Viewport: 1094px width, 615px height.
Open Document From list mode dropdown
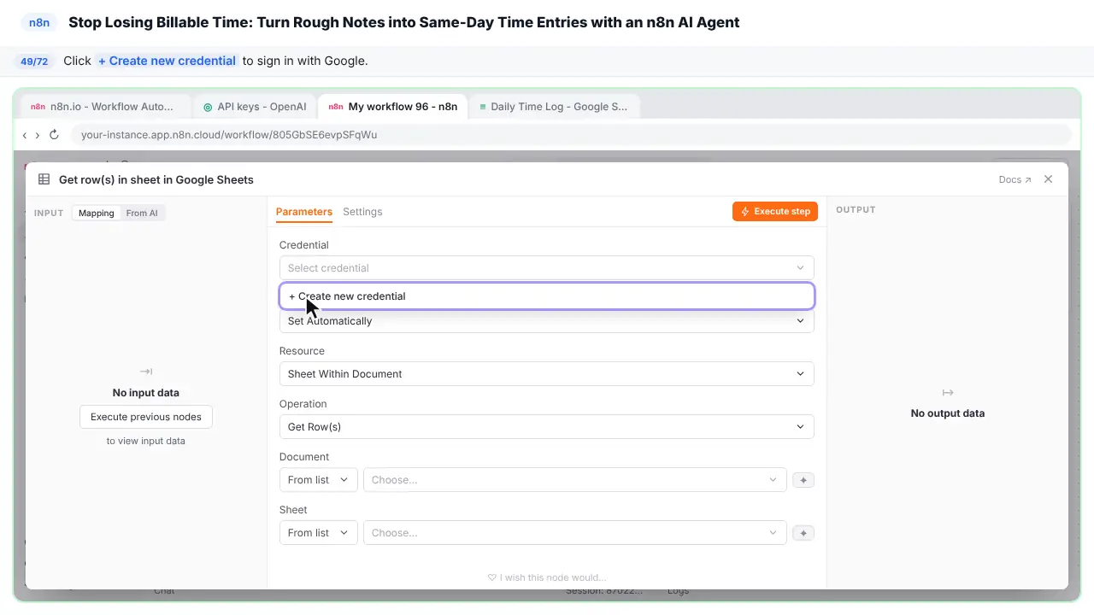(318, 480)
